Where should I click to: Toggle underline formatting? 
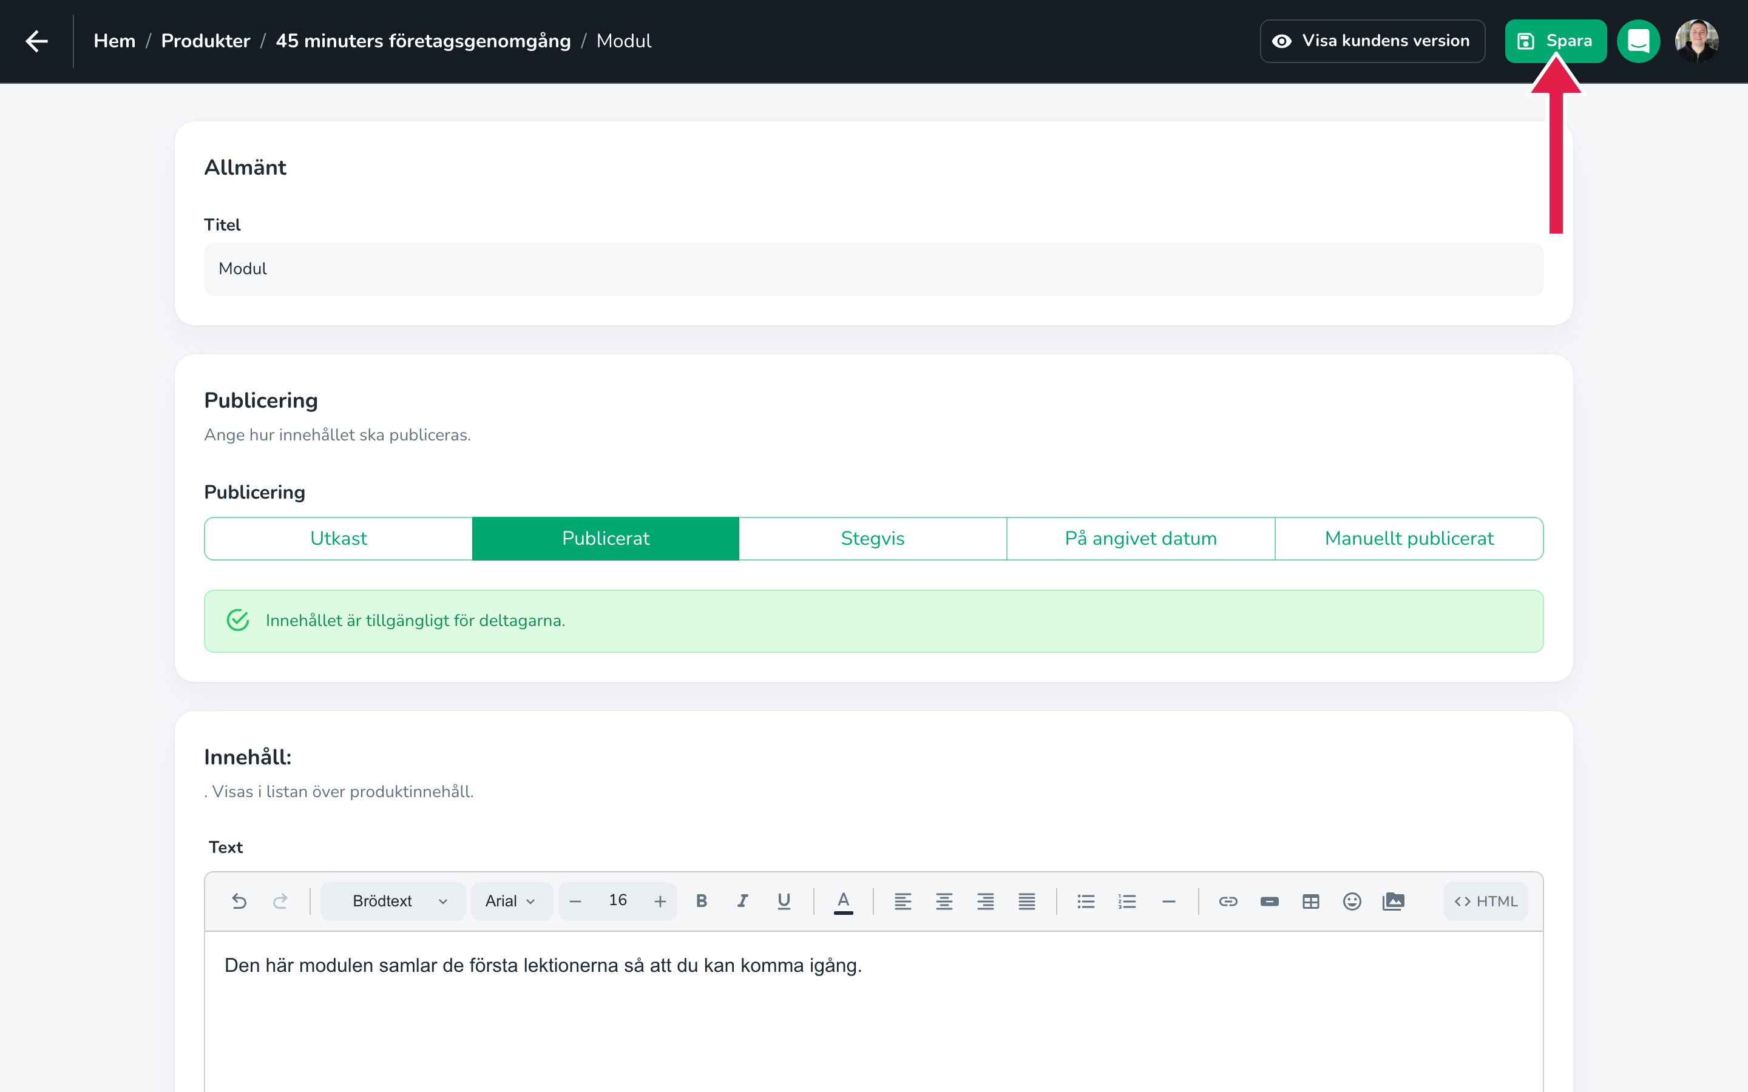coord(784,901)
